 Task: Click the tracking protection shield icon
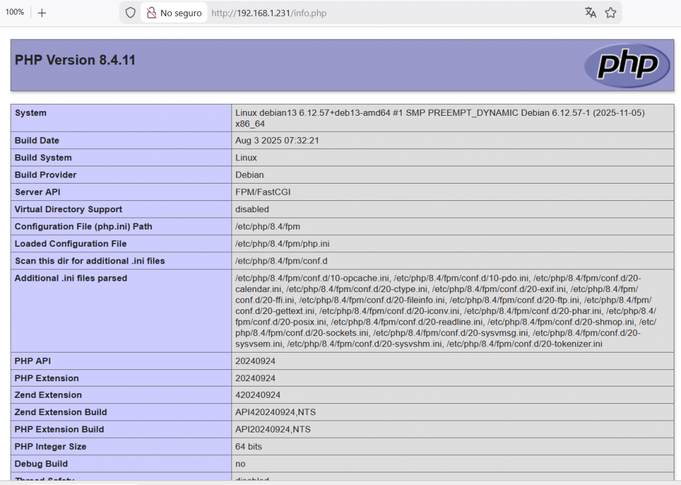coord(130,13)
